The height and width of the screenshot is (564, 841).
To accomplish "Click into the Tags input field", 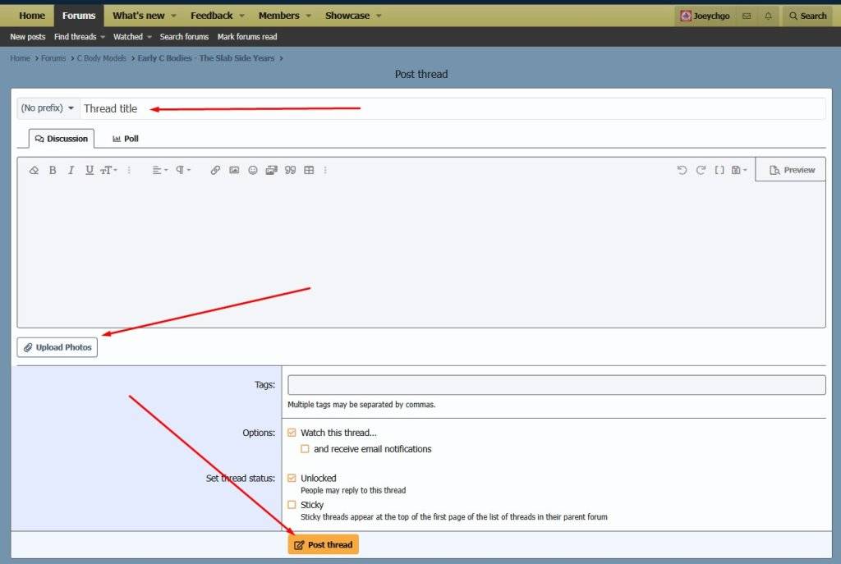I will tap(556, 385).
